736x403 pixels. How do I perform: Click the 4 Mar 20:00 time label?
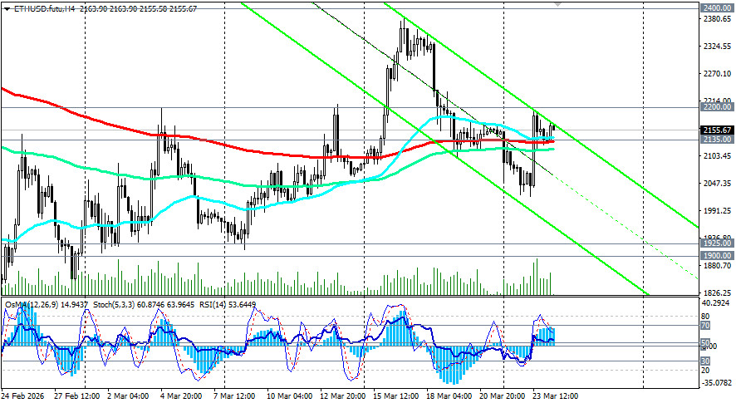[181, 396]
